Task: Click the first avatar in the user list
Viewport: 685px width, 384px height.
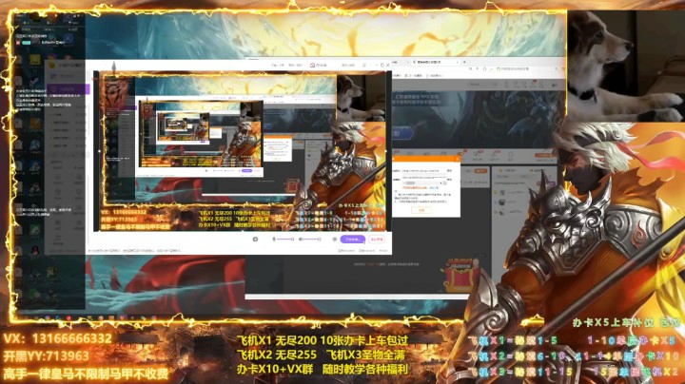Action: (x=502, y=192)
